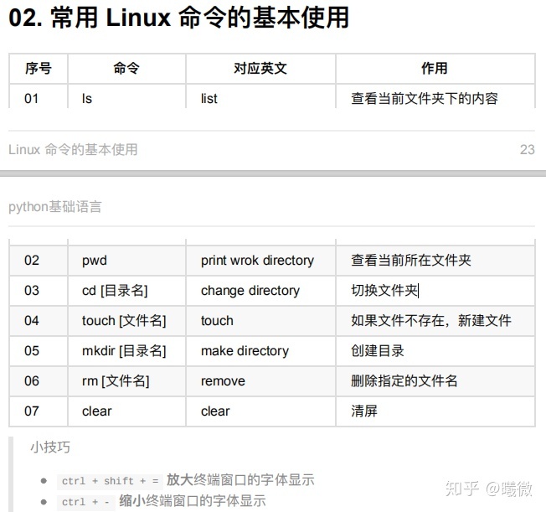Click the 'touch' English name cell
Screen dimensions: 546x512
(260, 321)
